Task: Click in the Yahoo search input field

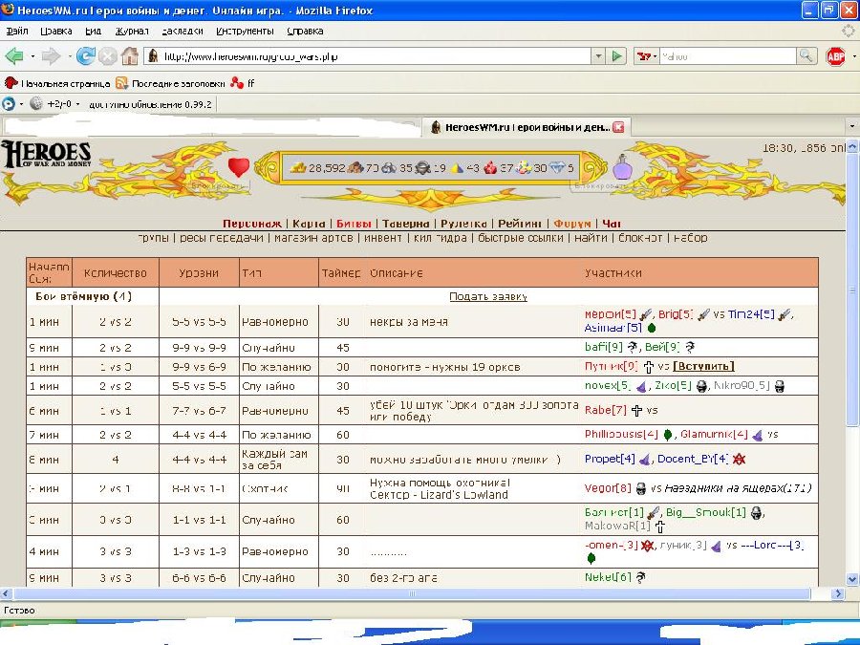Action: coord(726,56)
